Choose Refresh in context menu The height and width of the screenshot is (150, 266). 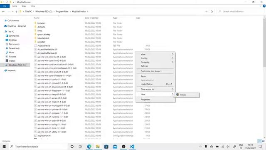click(155, 66)
